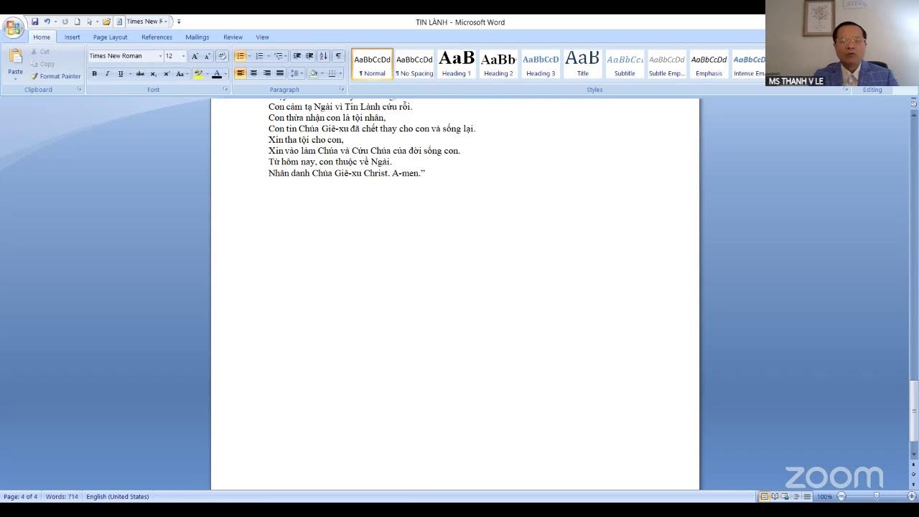The height and width of the screenshot is (517, 919).
Task: Customize Quick Access Toolbar dropdown
Action: point(179,22)
